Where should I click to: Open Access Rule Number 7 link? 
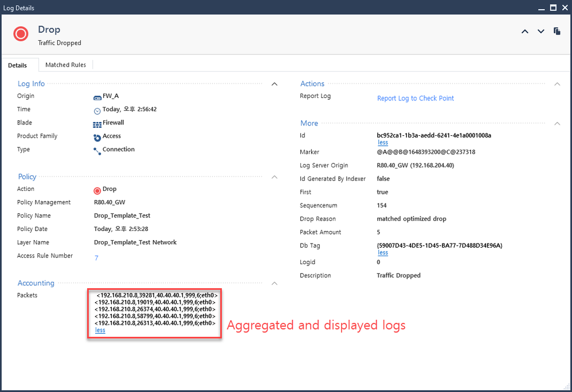tap(96, 258)
